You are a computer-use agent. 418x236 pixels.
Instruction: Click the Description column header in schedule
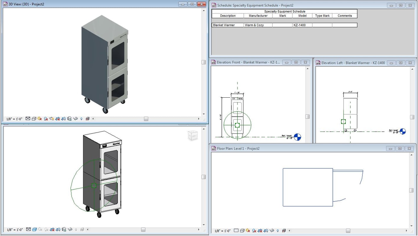coord(228,16)
